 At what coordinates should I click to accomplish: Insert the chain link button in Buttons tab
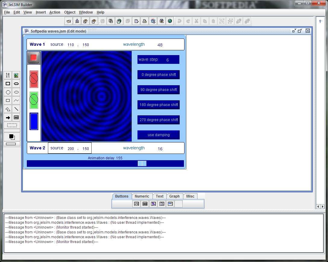point(145,204)
